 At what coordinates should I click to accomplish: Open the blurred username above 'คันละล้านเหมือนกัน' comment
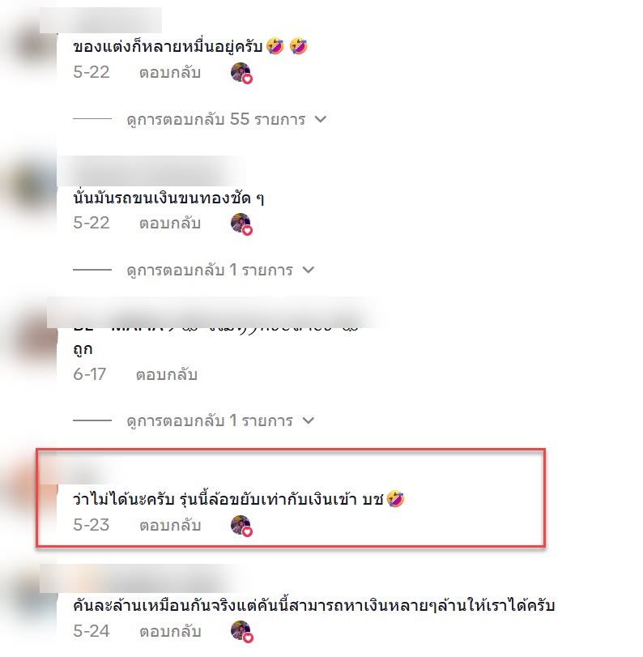(138, 579)
